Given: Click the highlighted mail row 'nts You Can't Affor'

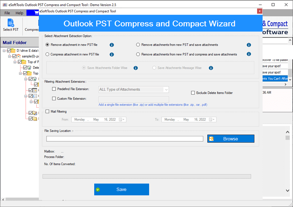Looking at the screenshot, I should [275, 78].
